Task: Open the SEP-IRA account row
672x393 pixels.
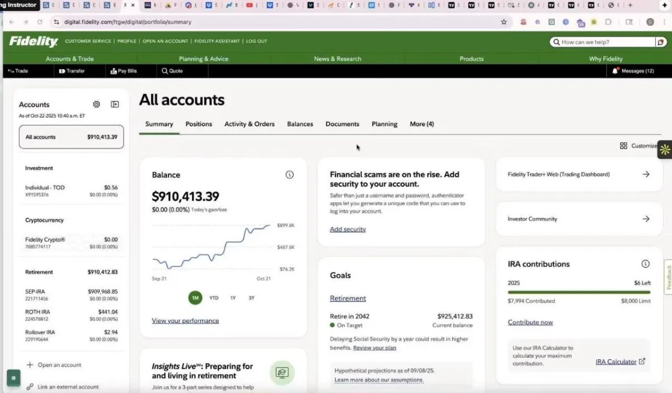Action: click(x=71, y=295)
